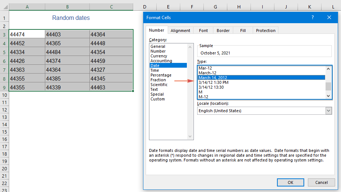
Task: Select row 3 header
Action: click(4, 34)
